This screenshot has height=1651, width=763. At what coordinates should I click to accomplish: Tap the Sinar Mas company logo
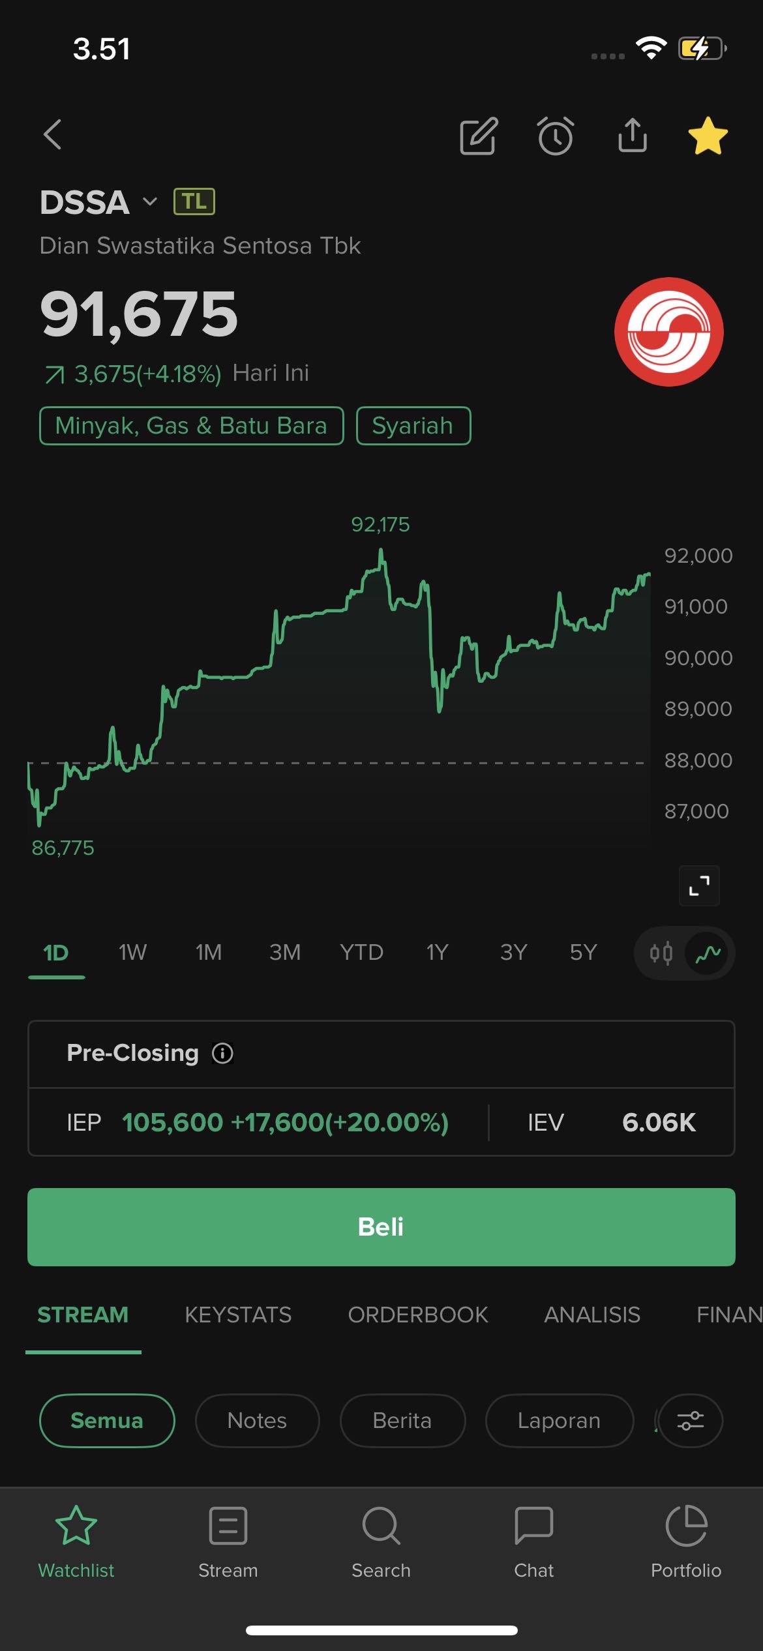pyautogui.click(x=668, y=332)
